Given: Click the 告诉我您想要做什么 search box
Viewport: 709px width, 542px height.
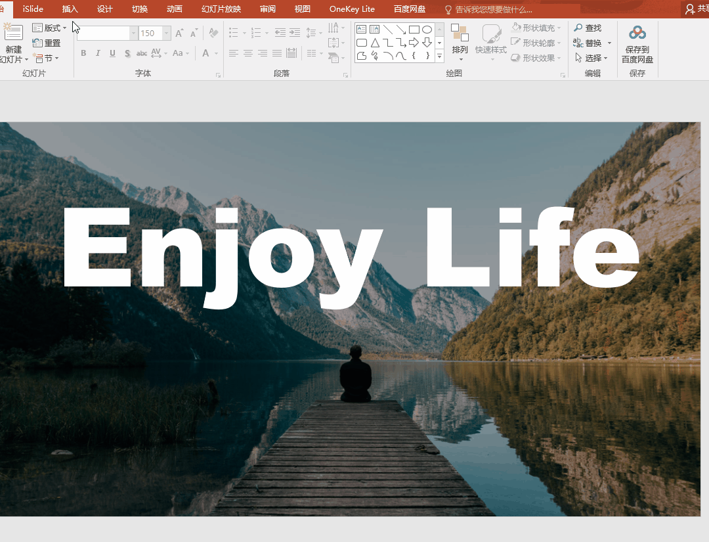Looking at the screenshot, I should 488,9.
